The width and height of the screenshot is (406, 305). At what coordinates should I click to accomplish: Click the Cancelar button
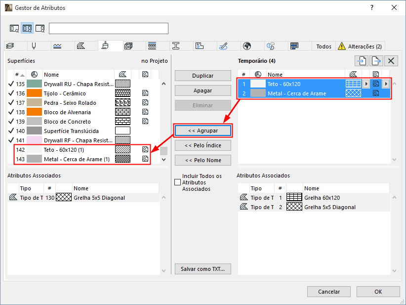tap(329, 292)
